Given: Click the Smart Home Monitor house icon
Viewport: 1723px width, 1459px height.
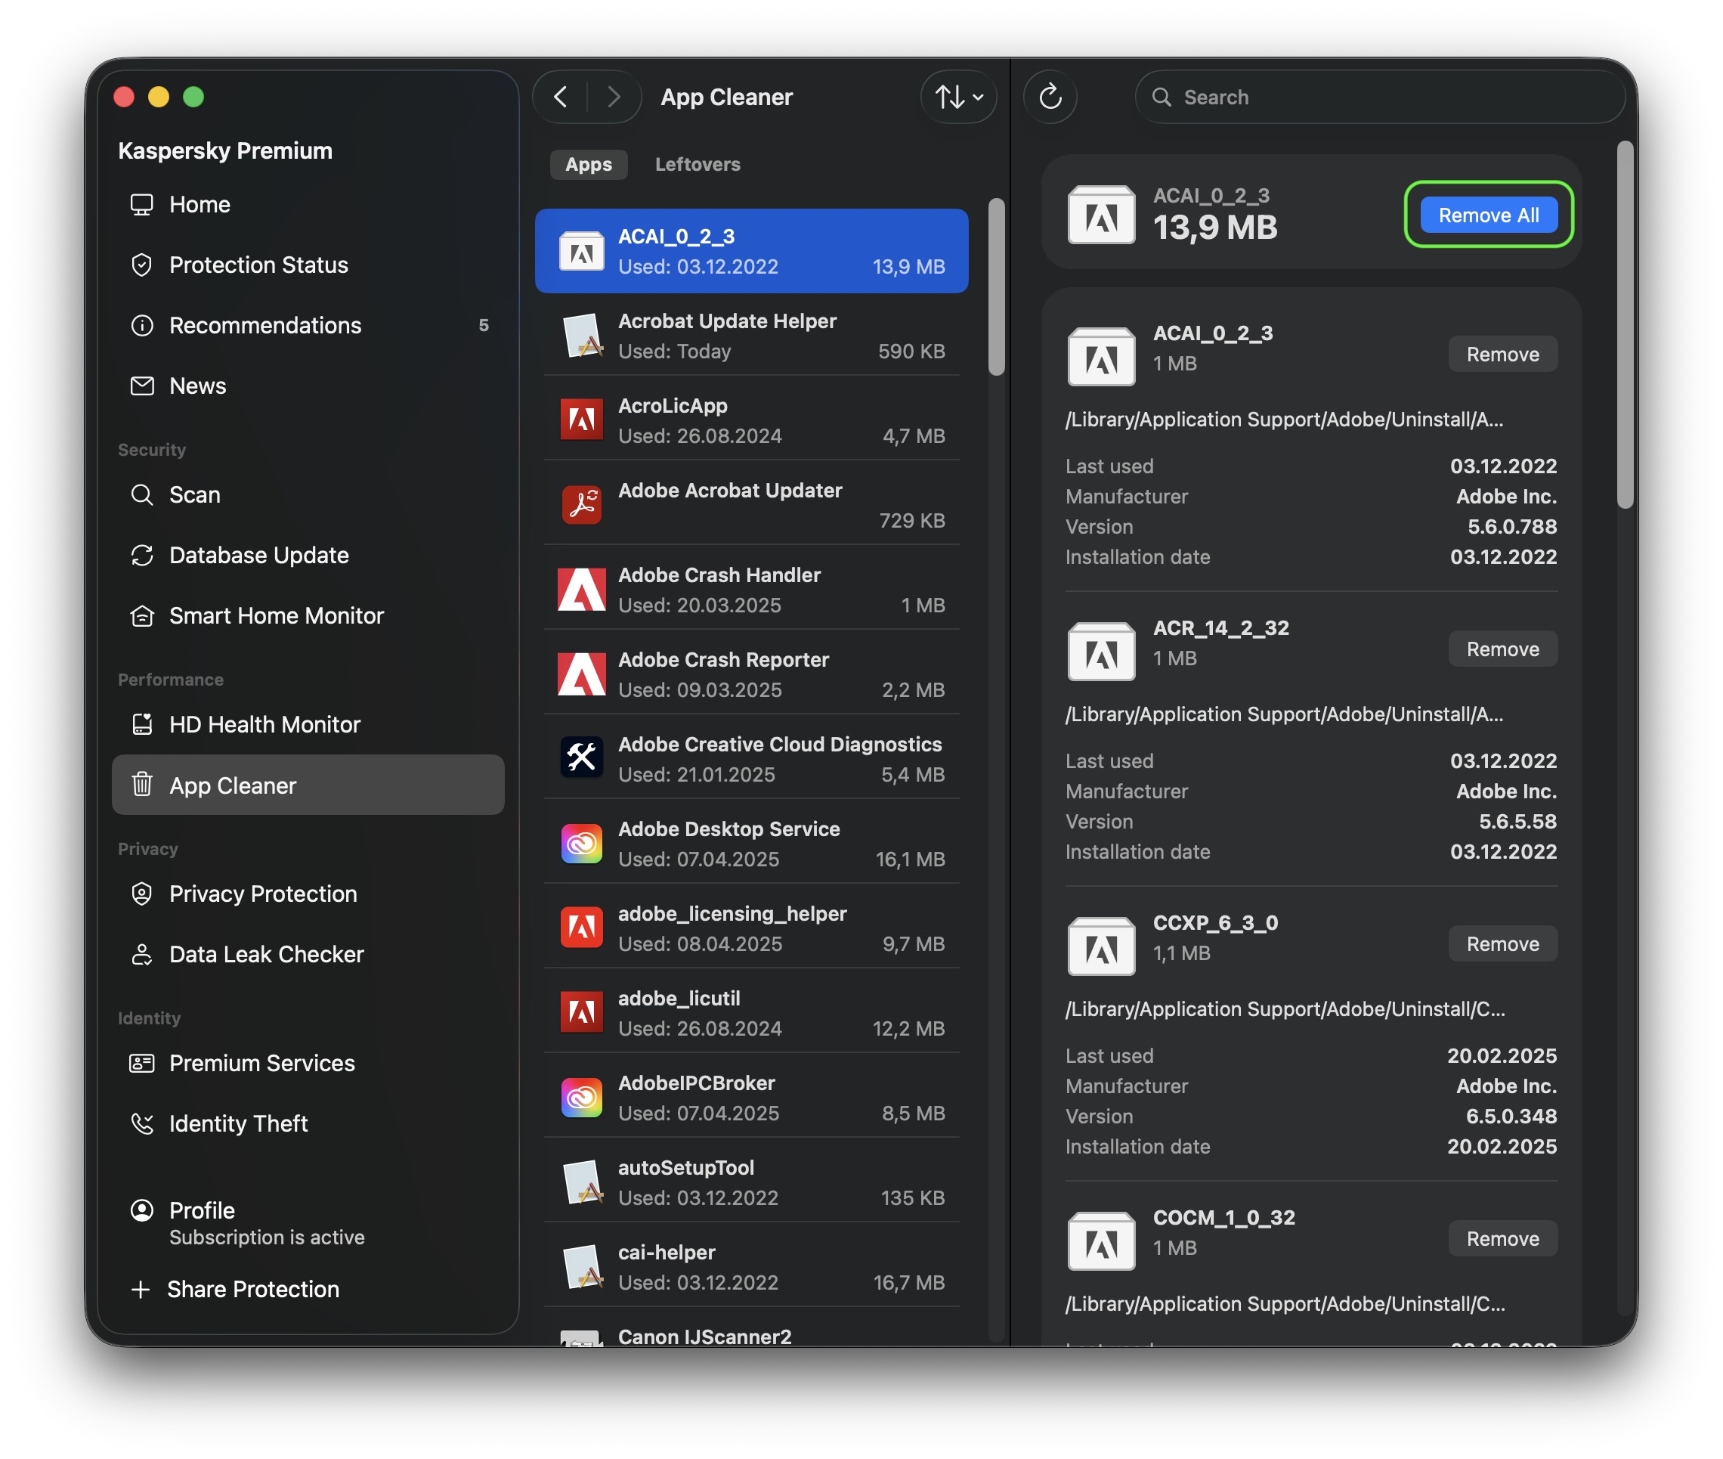Looking at the screenshot, I should (x=142, y=615).
